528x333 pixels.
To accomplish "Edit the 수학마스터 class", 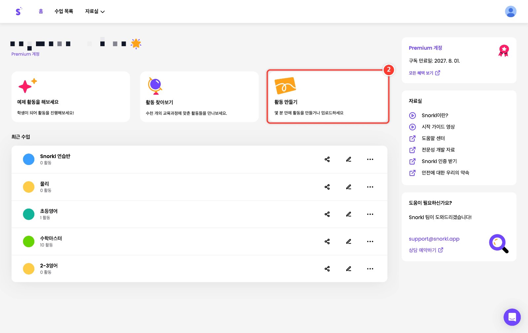I will [348, 242].
